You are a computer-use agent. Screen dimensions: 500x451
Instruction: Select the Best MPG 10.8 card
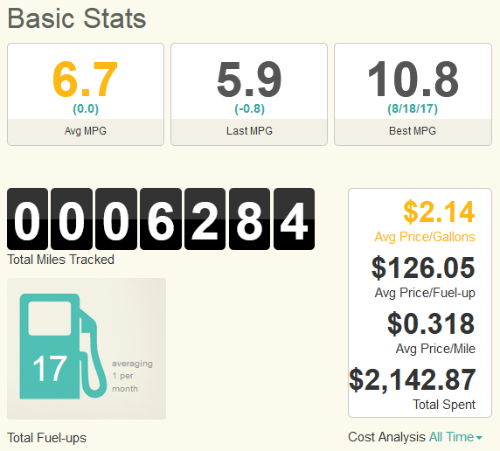(413, 94)
